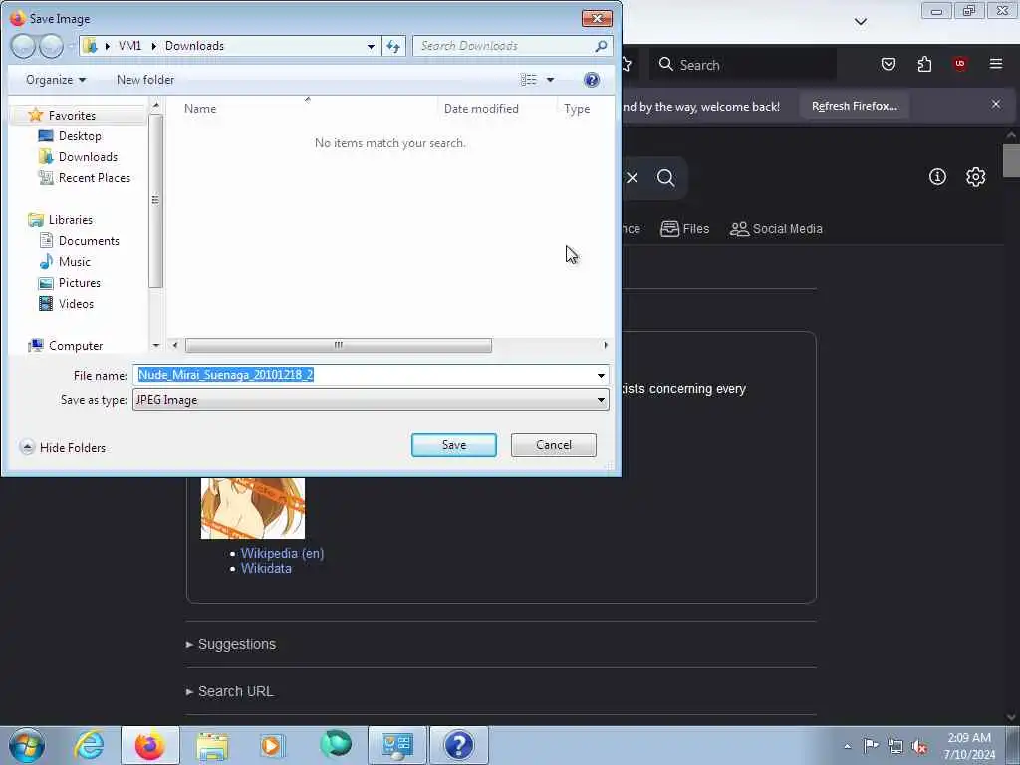
Task: Click the navigation pane vertical scrollbar
Action: pyautogui.click(x=155, y=200)
